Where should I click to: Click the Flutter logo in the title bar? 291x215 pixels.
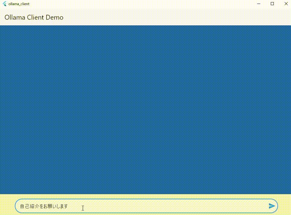[x=5, y=4]
